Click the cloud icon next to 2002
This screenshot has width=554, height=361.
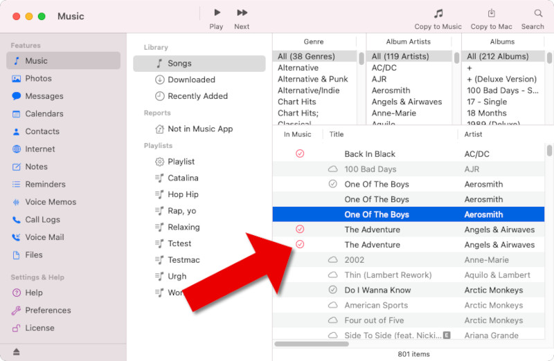[333, 260]
